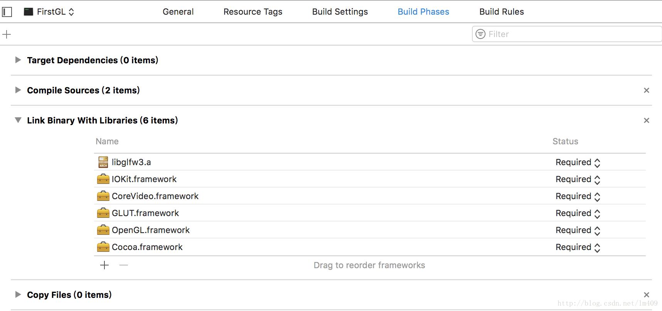The height and width of the screenshot is (311, 662).
Task: Delete the Link Binary With Libraries phase
Action: point(647,120)
